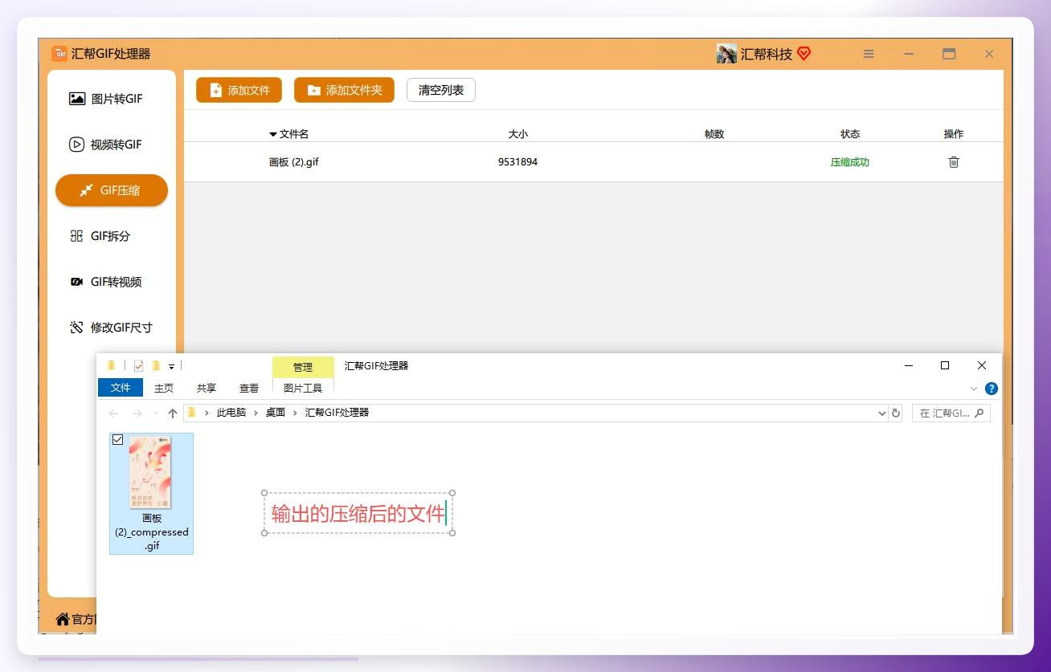
Task: Open the customize quick access toolbar dropdown
Action: pos(171,367)
